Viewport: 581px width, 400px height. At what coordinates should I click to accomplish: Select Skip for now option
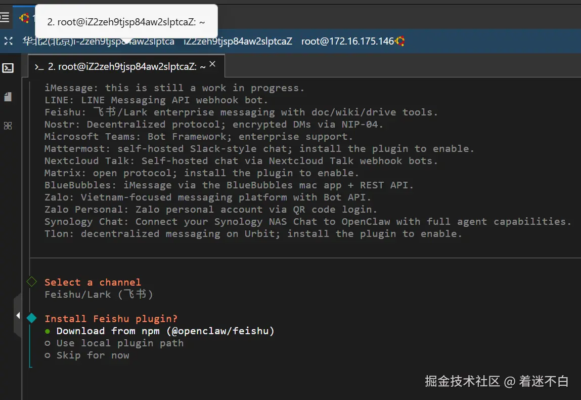(x=87, y=355)
